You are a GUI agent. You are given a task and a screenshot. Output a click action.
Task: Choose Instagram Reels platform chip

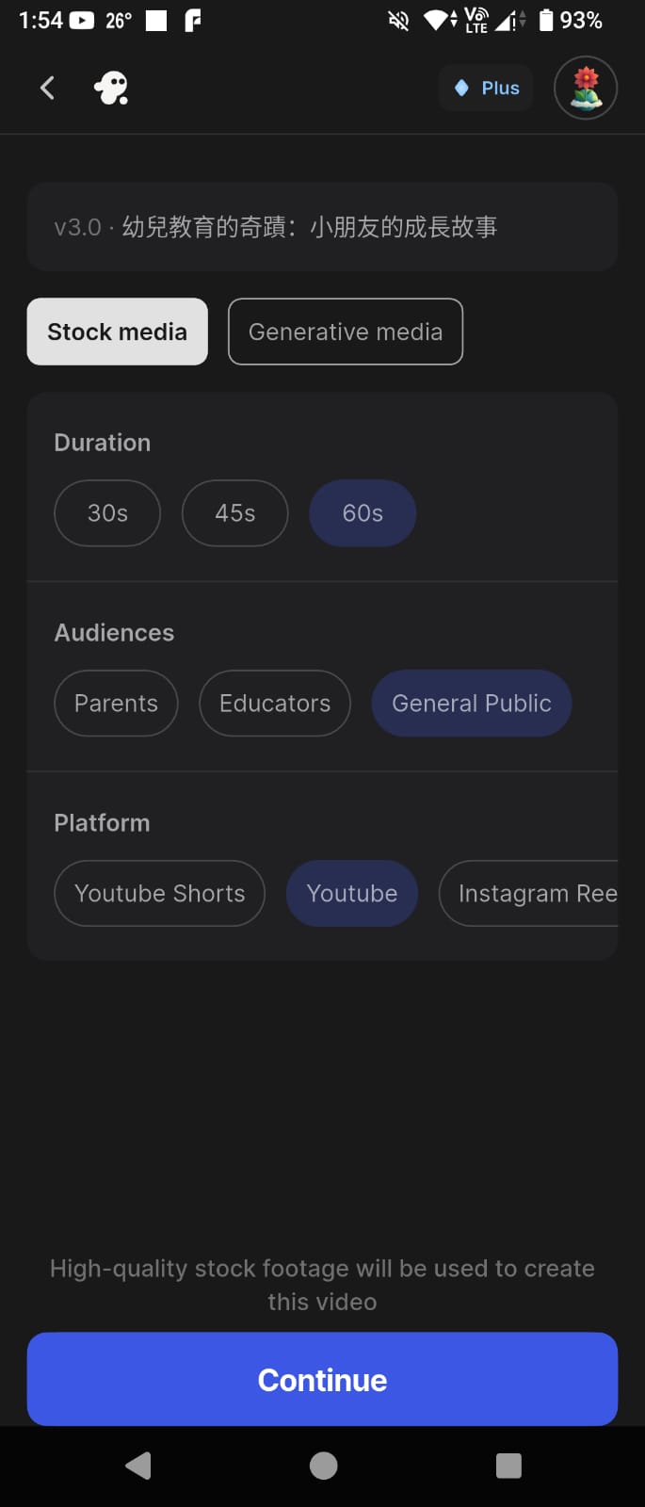[532, 894]
